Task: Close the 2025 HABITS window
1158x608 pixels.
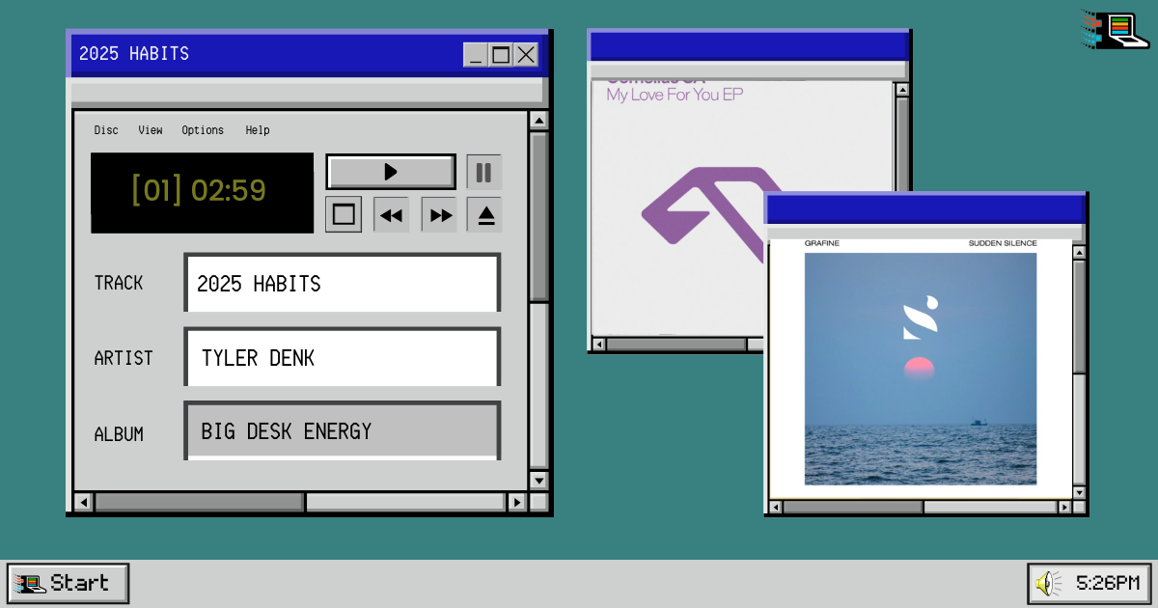Action: 526,55
